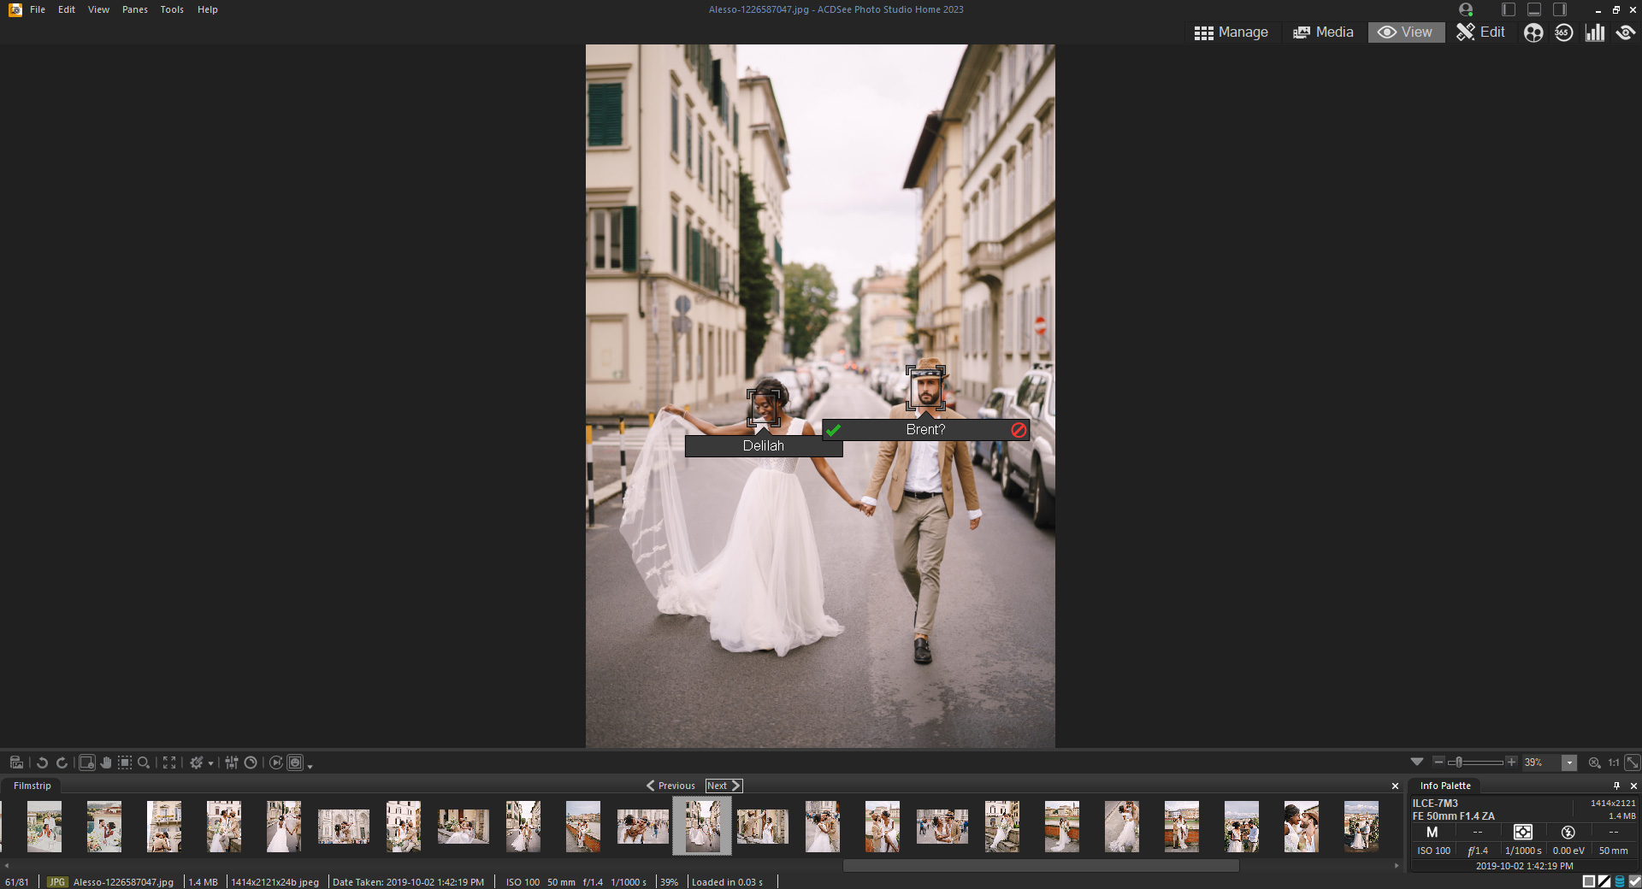Rotate the image counterclockwise
The image size is (1642, 889).
(x=41, y=763)
